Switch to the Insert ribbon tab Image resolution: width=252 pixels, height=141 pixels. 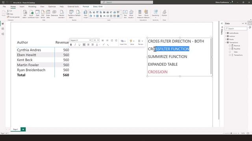coord(22,7)
